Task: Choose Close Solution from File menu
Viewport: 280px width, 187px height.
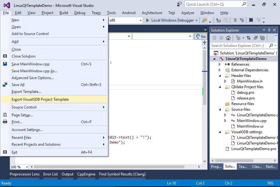Action: point(24,56)
